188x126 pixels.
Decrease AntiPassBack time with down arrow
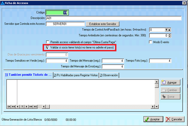(166, 30)
